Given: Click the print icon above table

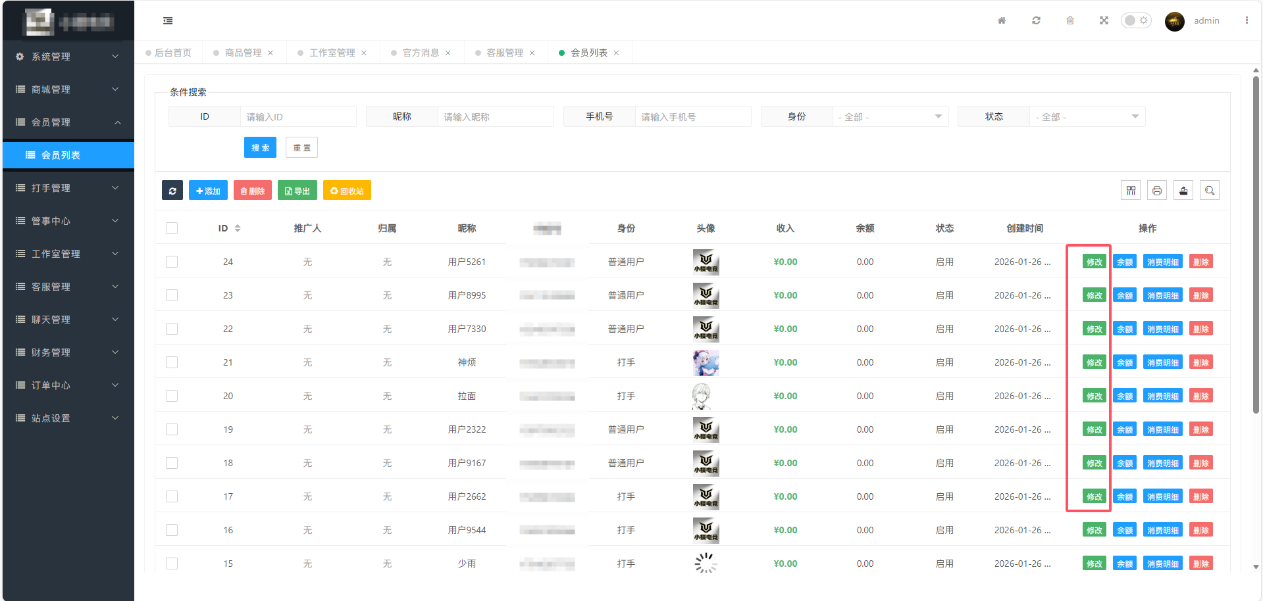Looking at the screenshot, I should pos(1157,191).
